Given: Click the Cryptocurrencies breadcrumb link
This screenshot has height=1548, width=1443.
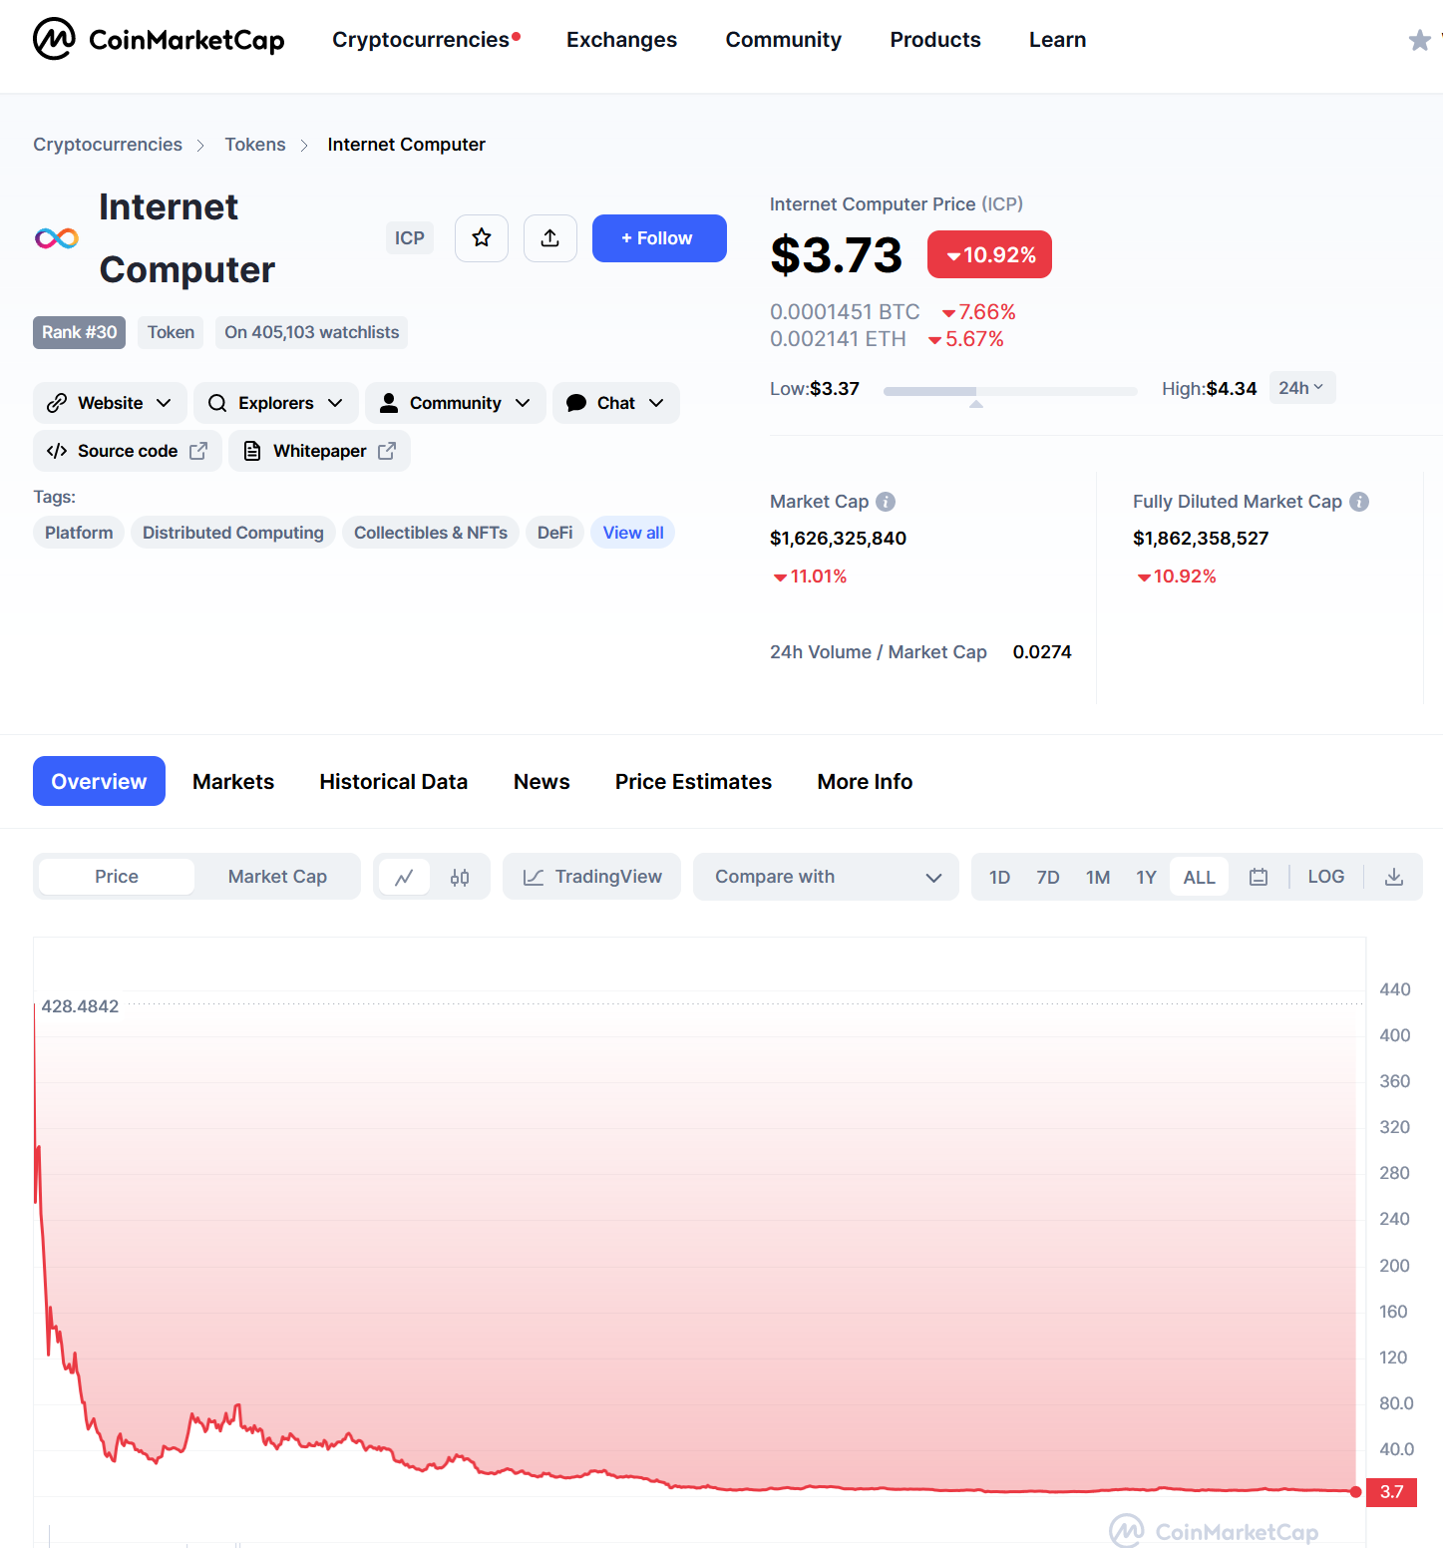Looking at the screenshot, I should 108,145.
